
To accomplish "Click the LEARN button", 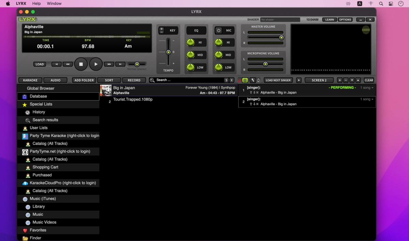I will pyautogui.click(x=330, y=20).
